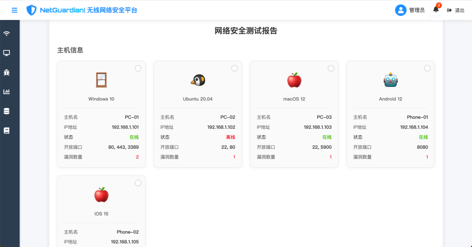Click IP address 192.168.1.103
The height and width of the screenshot is (247, 472).
tap(317, 127)
